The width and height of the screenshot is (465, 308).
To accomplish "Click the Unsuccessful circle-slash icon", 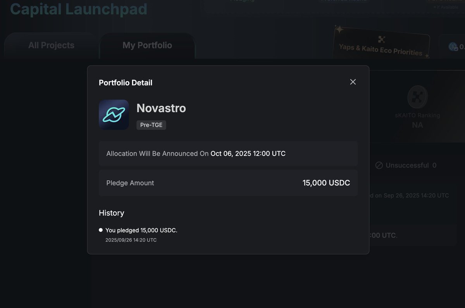I will pyautogui.click(x=379, y=165).
